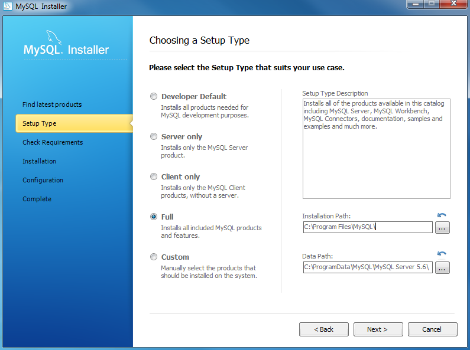Click 'Installs only the MySQL Client' description
Screen dimensions: 470x350
pyautogui.click(x=203, y=188)
